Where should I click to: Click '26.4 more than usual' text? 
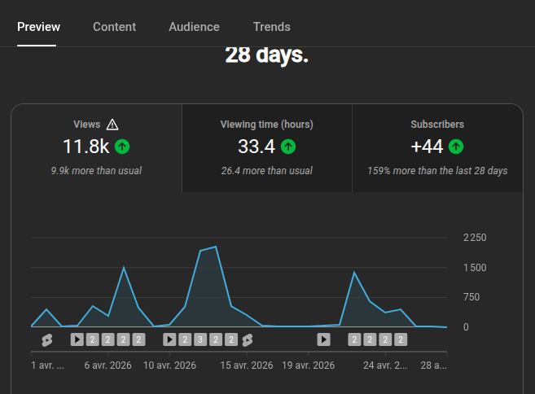(267, 171)
